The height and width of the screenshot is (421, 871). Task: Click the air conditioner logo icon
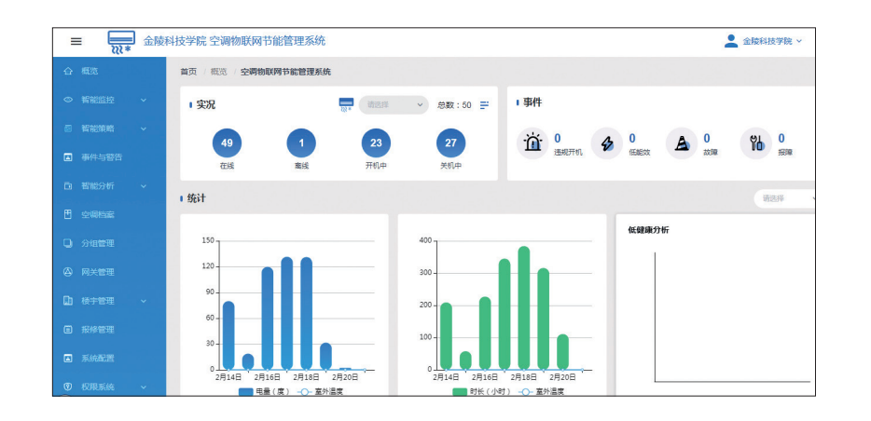[x=121, y=42]
